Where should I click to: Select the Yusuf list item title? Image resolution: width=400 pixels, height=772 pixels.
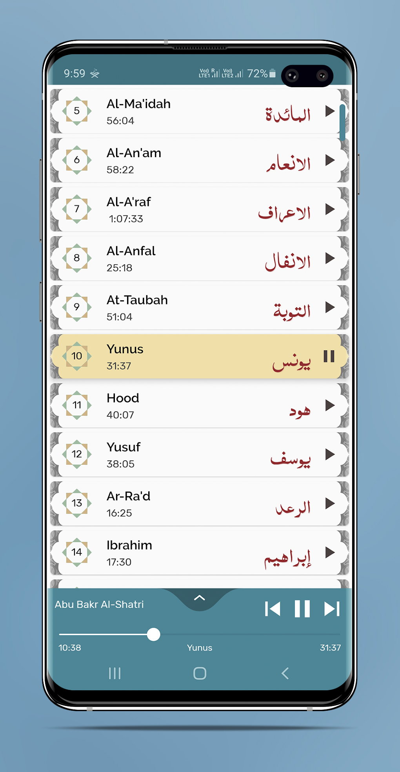[x=124, y=447]
